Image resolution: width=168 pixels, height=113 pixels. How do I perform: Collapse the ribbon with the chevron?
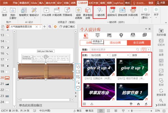pyautogui.click(x=166, y=23)
